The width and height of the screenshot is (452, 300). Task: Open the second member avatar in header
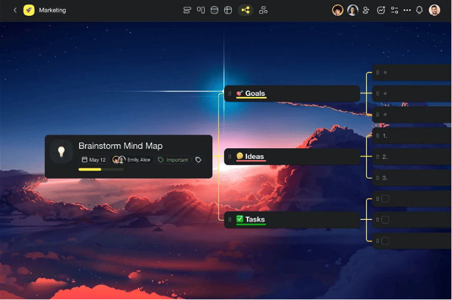[352, 11]
